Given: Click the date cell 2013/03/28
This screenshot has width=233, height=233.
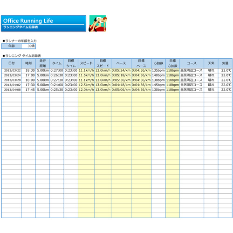Looking at the screenshot, I should click(x=11, y=80).
